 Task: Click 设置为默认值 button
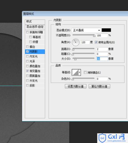pos(76,86)
